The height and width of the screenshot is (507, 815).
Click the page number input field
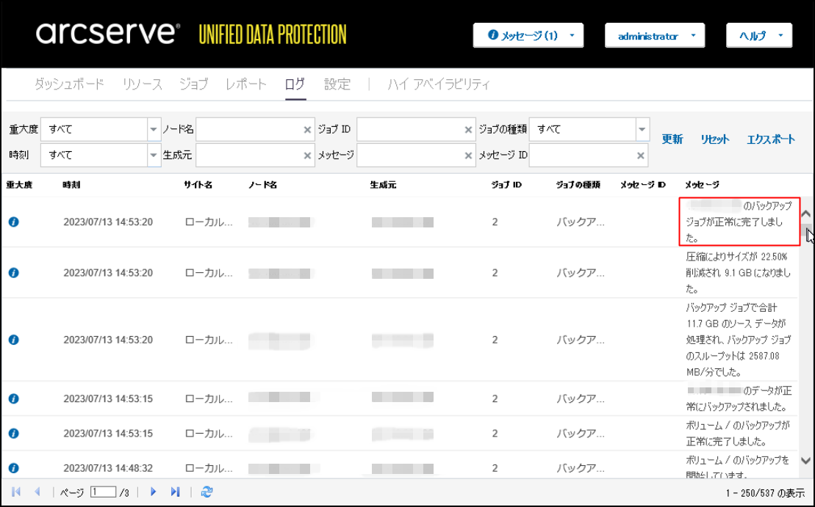[103, 492]
